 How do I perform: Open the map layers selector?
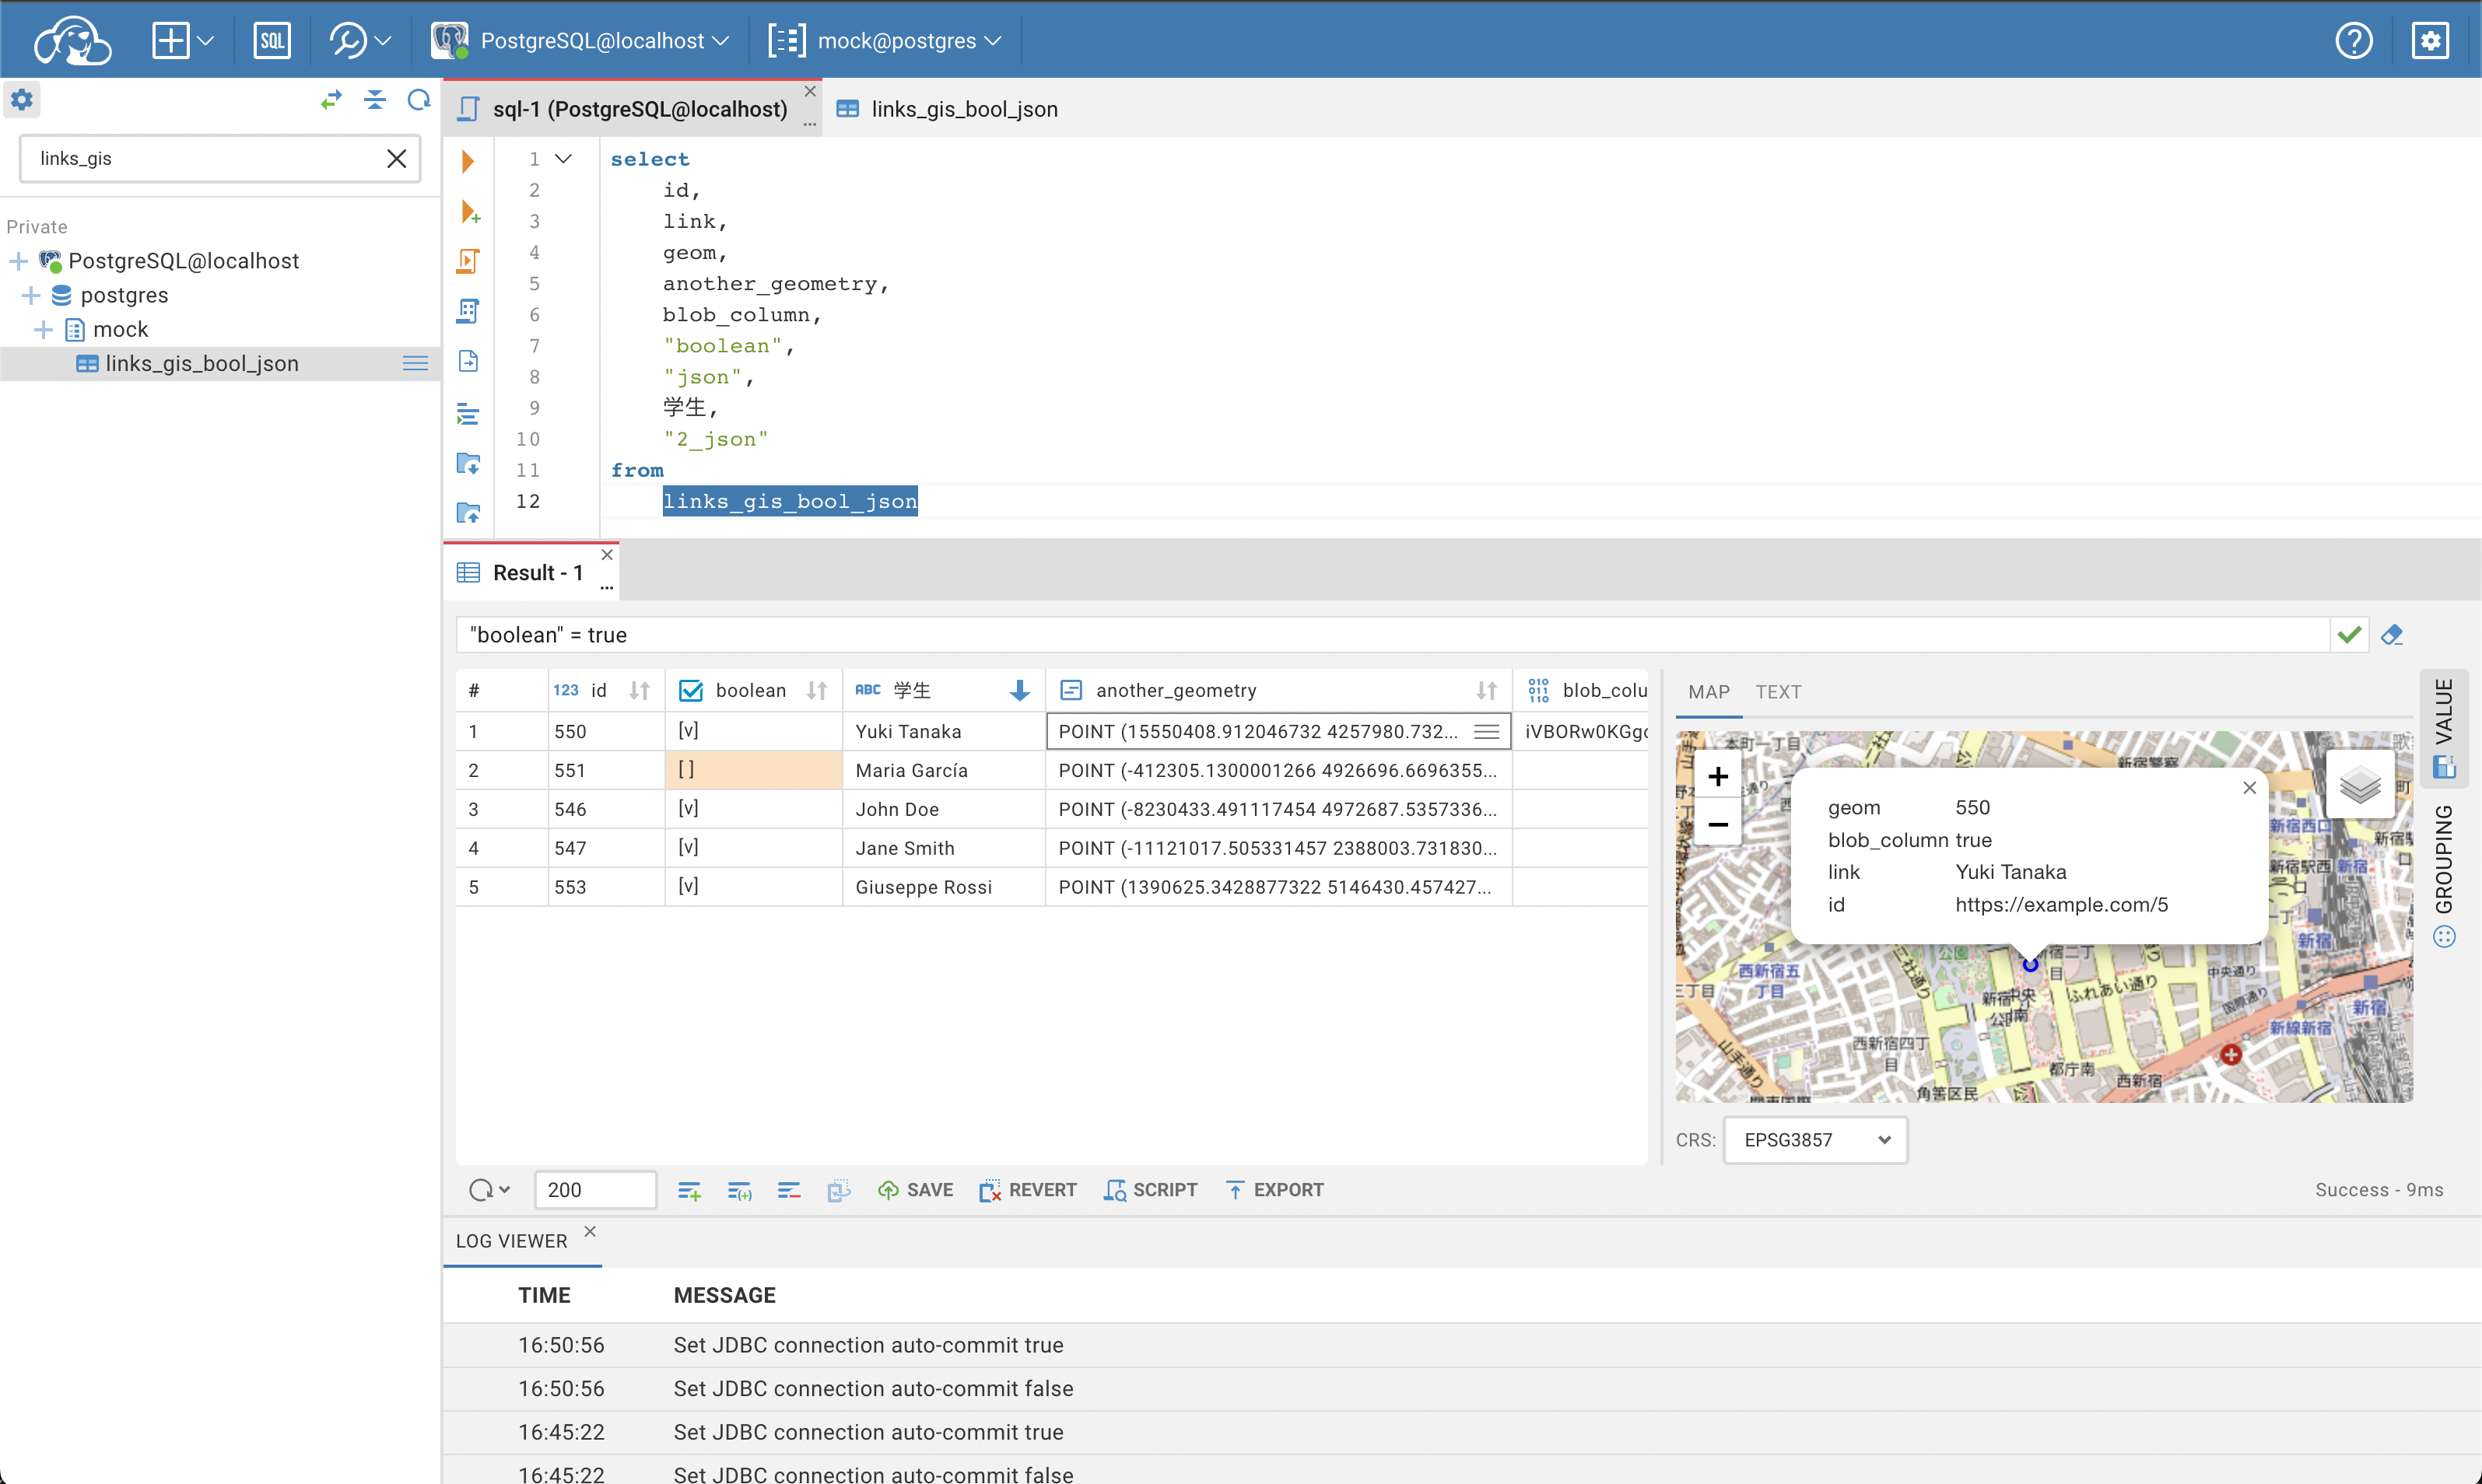[x=2359, y=784]
